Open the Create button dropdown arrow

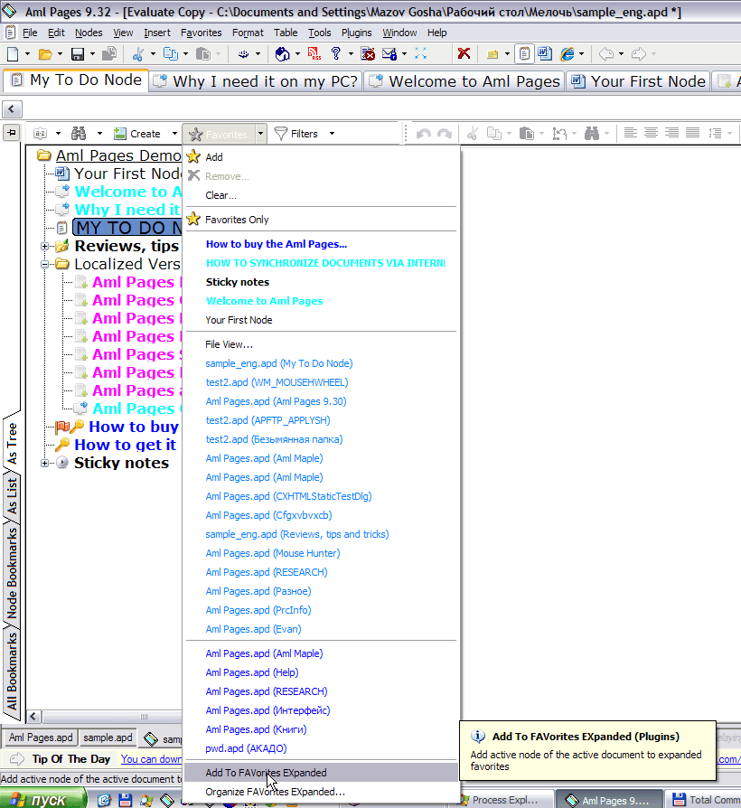click(x=174, y=134)
